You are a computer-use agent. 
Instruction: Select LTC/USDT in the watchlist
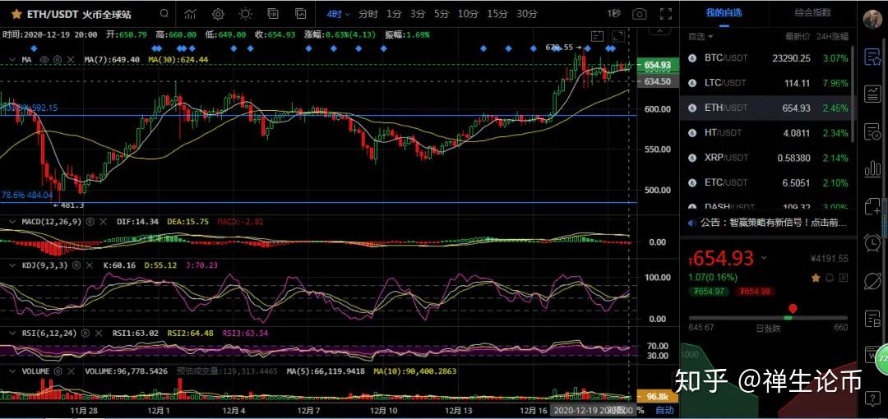768,83
